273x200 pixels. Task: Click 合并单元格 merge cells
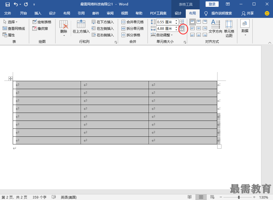pos(133,22)
